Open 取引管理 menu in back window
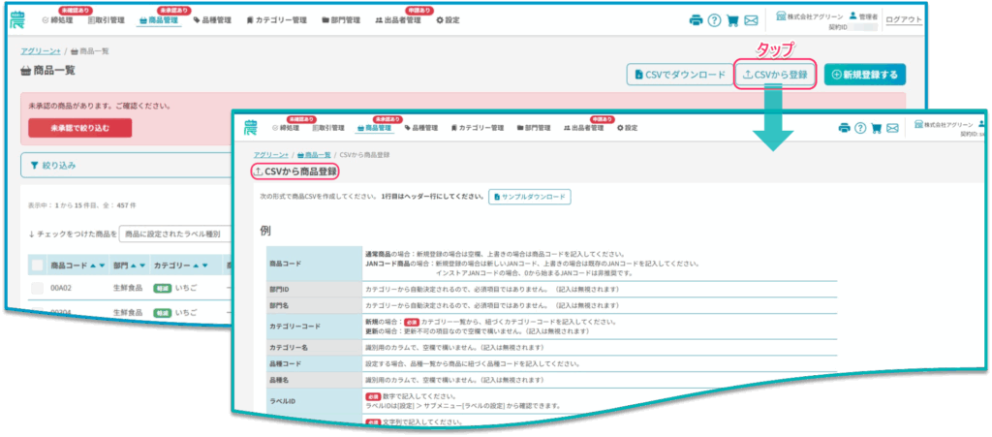This screenshot has height=437, width=992. pos(107,19)
